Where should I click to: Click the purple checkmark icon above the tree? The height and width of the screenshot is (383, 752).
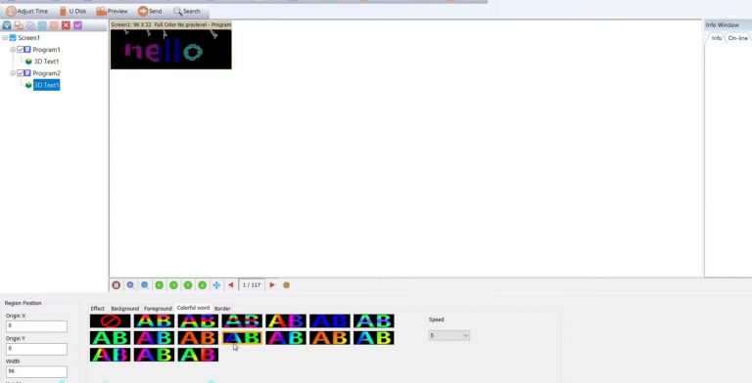click(77, 25)
